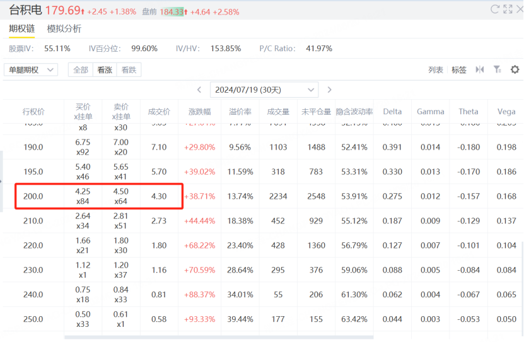Click the 卖价x挂单 column header
Image resolution: width=524 pixels, height=342 pixels.
[121, 112]
